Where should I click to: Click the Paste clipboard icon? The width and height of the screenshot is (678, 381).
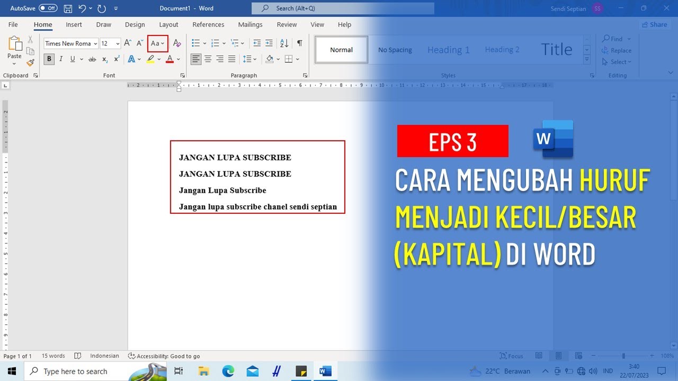click(x=14, y=43)
